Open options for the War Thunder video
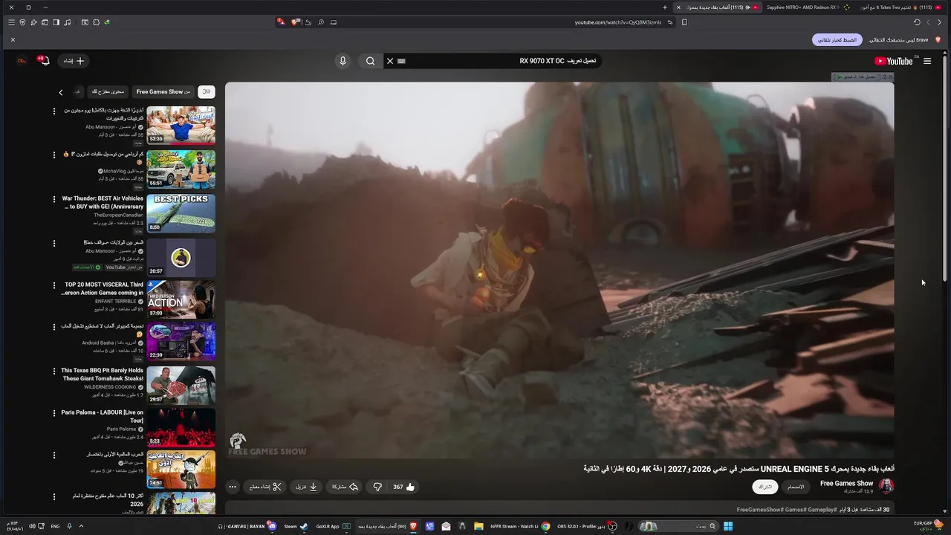Screen dimensions: 951x535 53,199
